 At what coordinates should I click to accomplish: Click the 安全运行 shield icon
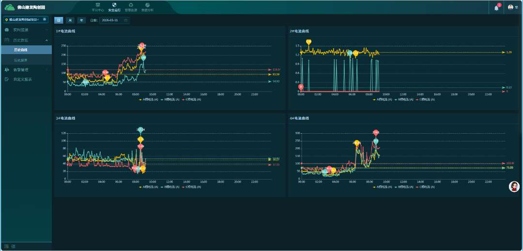114,5
